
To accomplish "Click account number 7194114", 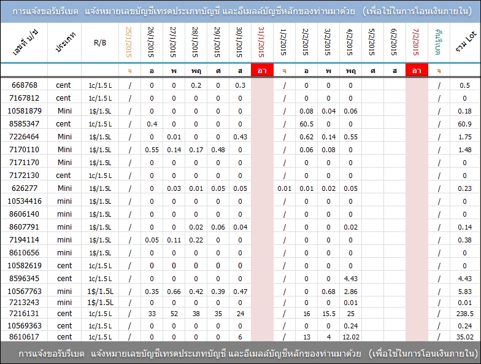I will pos(25,239).
